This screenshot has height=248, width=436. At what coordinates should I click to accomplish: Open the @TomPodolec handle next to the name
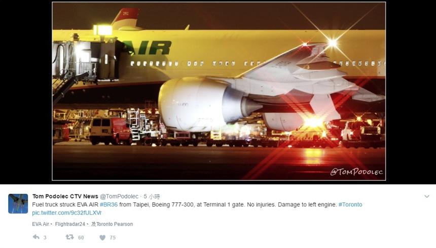tap(119, 196)
